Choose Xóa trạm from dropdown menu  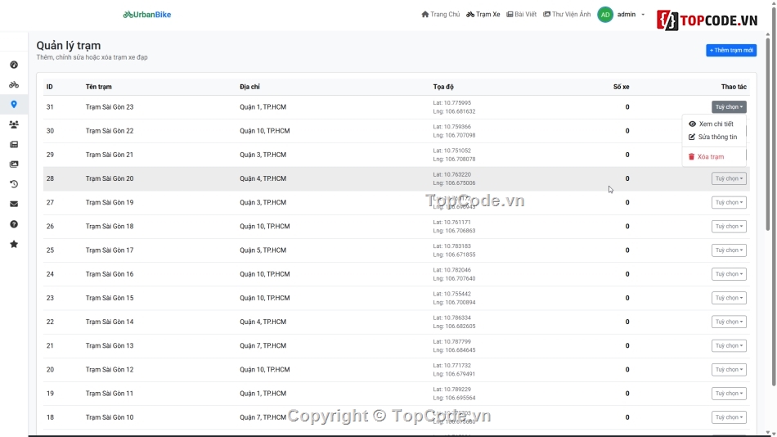coord(713,157)
